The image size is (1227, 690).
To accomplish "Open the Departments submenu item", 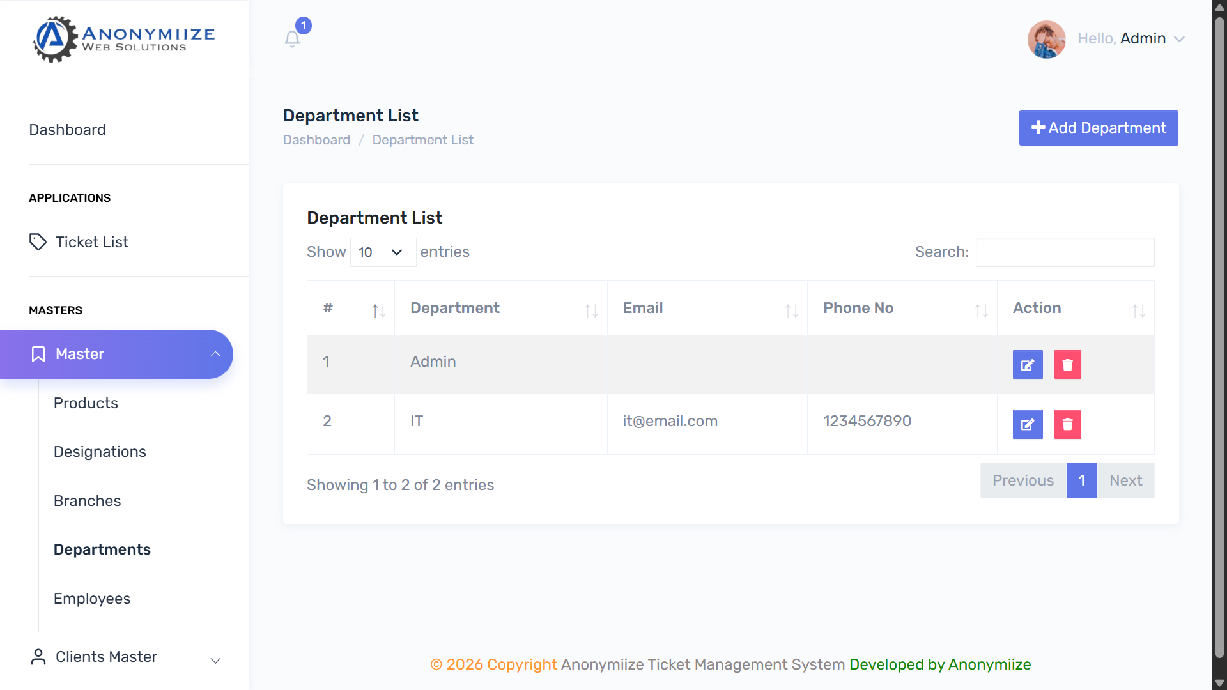I will point(102,549).
